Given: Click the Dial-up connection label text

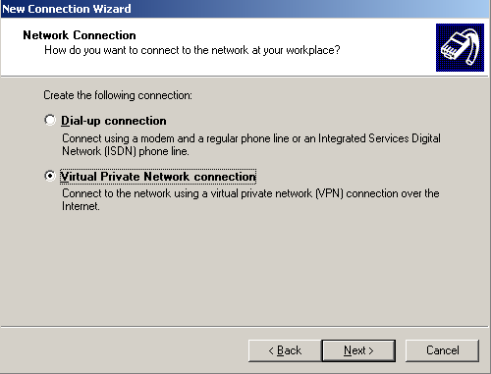Looking at the screenshot, I should click(114, 121).
